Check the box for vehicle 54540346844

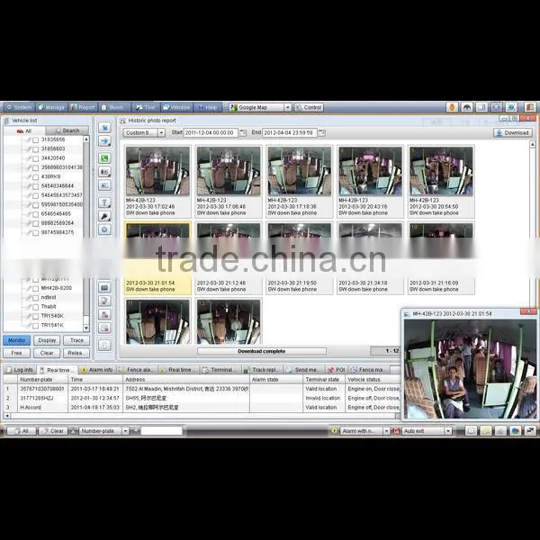click(35, 186)
